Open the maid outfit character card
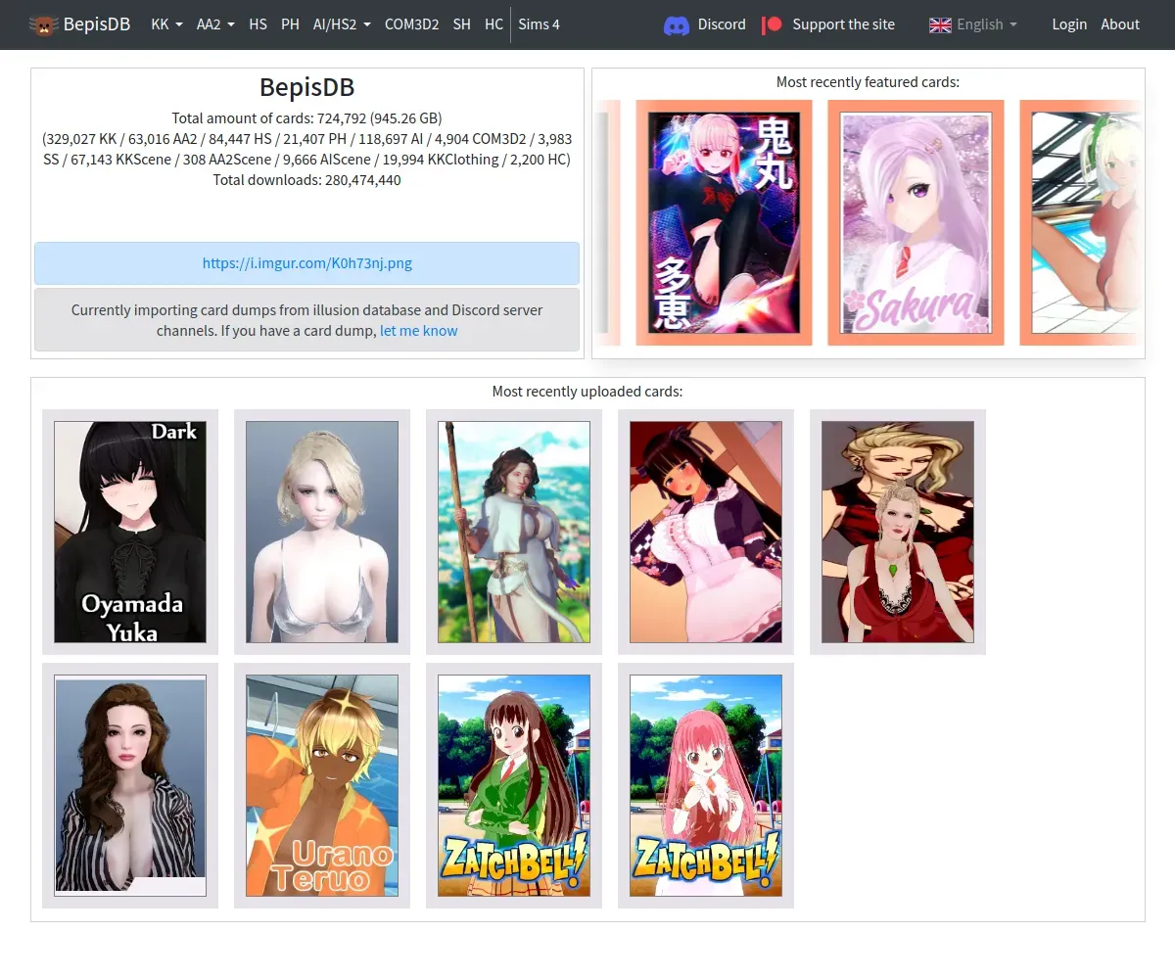Viewport: 1175px width, 979px height. 706,532
